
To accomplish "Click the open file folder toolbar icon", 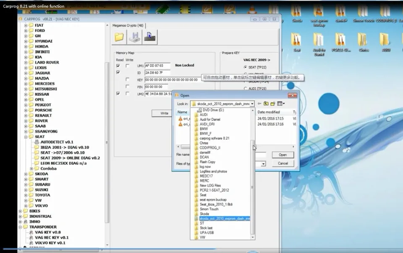I will [x=119, y=37].
